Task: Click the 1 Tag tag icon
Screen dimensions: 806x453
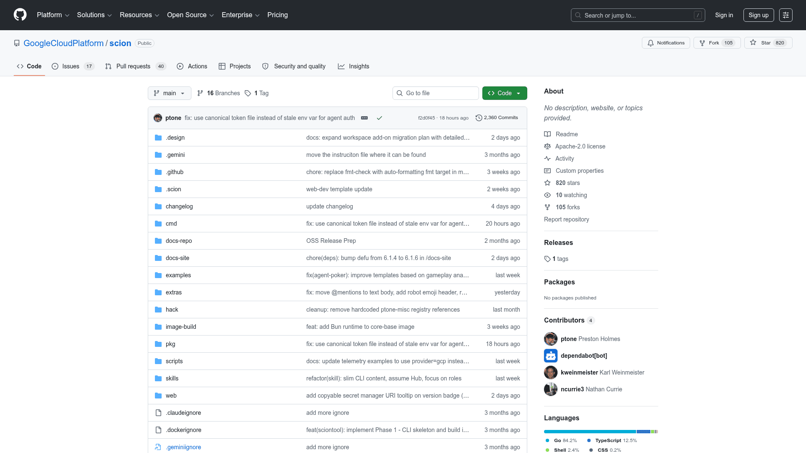Action: 248,93
